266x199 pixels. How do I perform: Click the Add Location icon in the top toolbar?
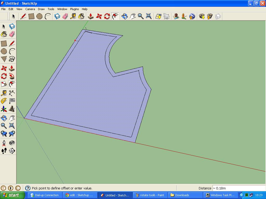[x=158, y=16]
